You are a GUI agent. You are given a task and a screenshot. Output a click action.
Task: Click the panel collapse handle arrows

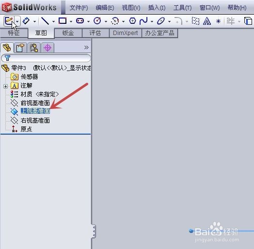[94, 231]
